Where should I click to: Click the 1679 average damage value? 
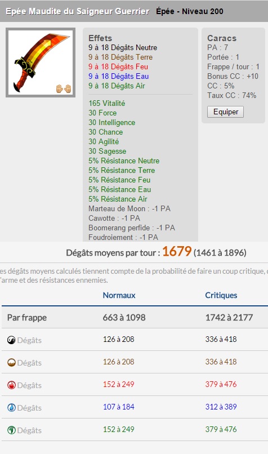pyautogui.click(x=177, y=251)
